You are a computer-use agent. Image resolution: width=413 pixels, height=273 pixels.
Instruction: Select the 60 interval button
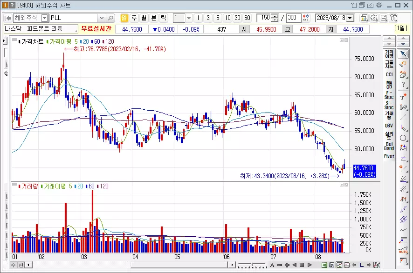pos(247,18)
